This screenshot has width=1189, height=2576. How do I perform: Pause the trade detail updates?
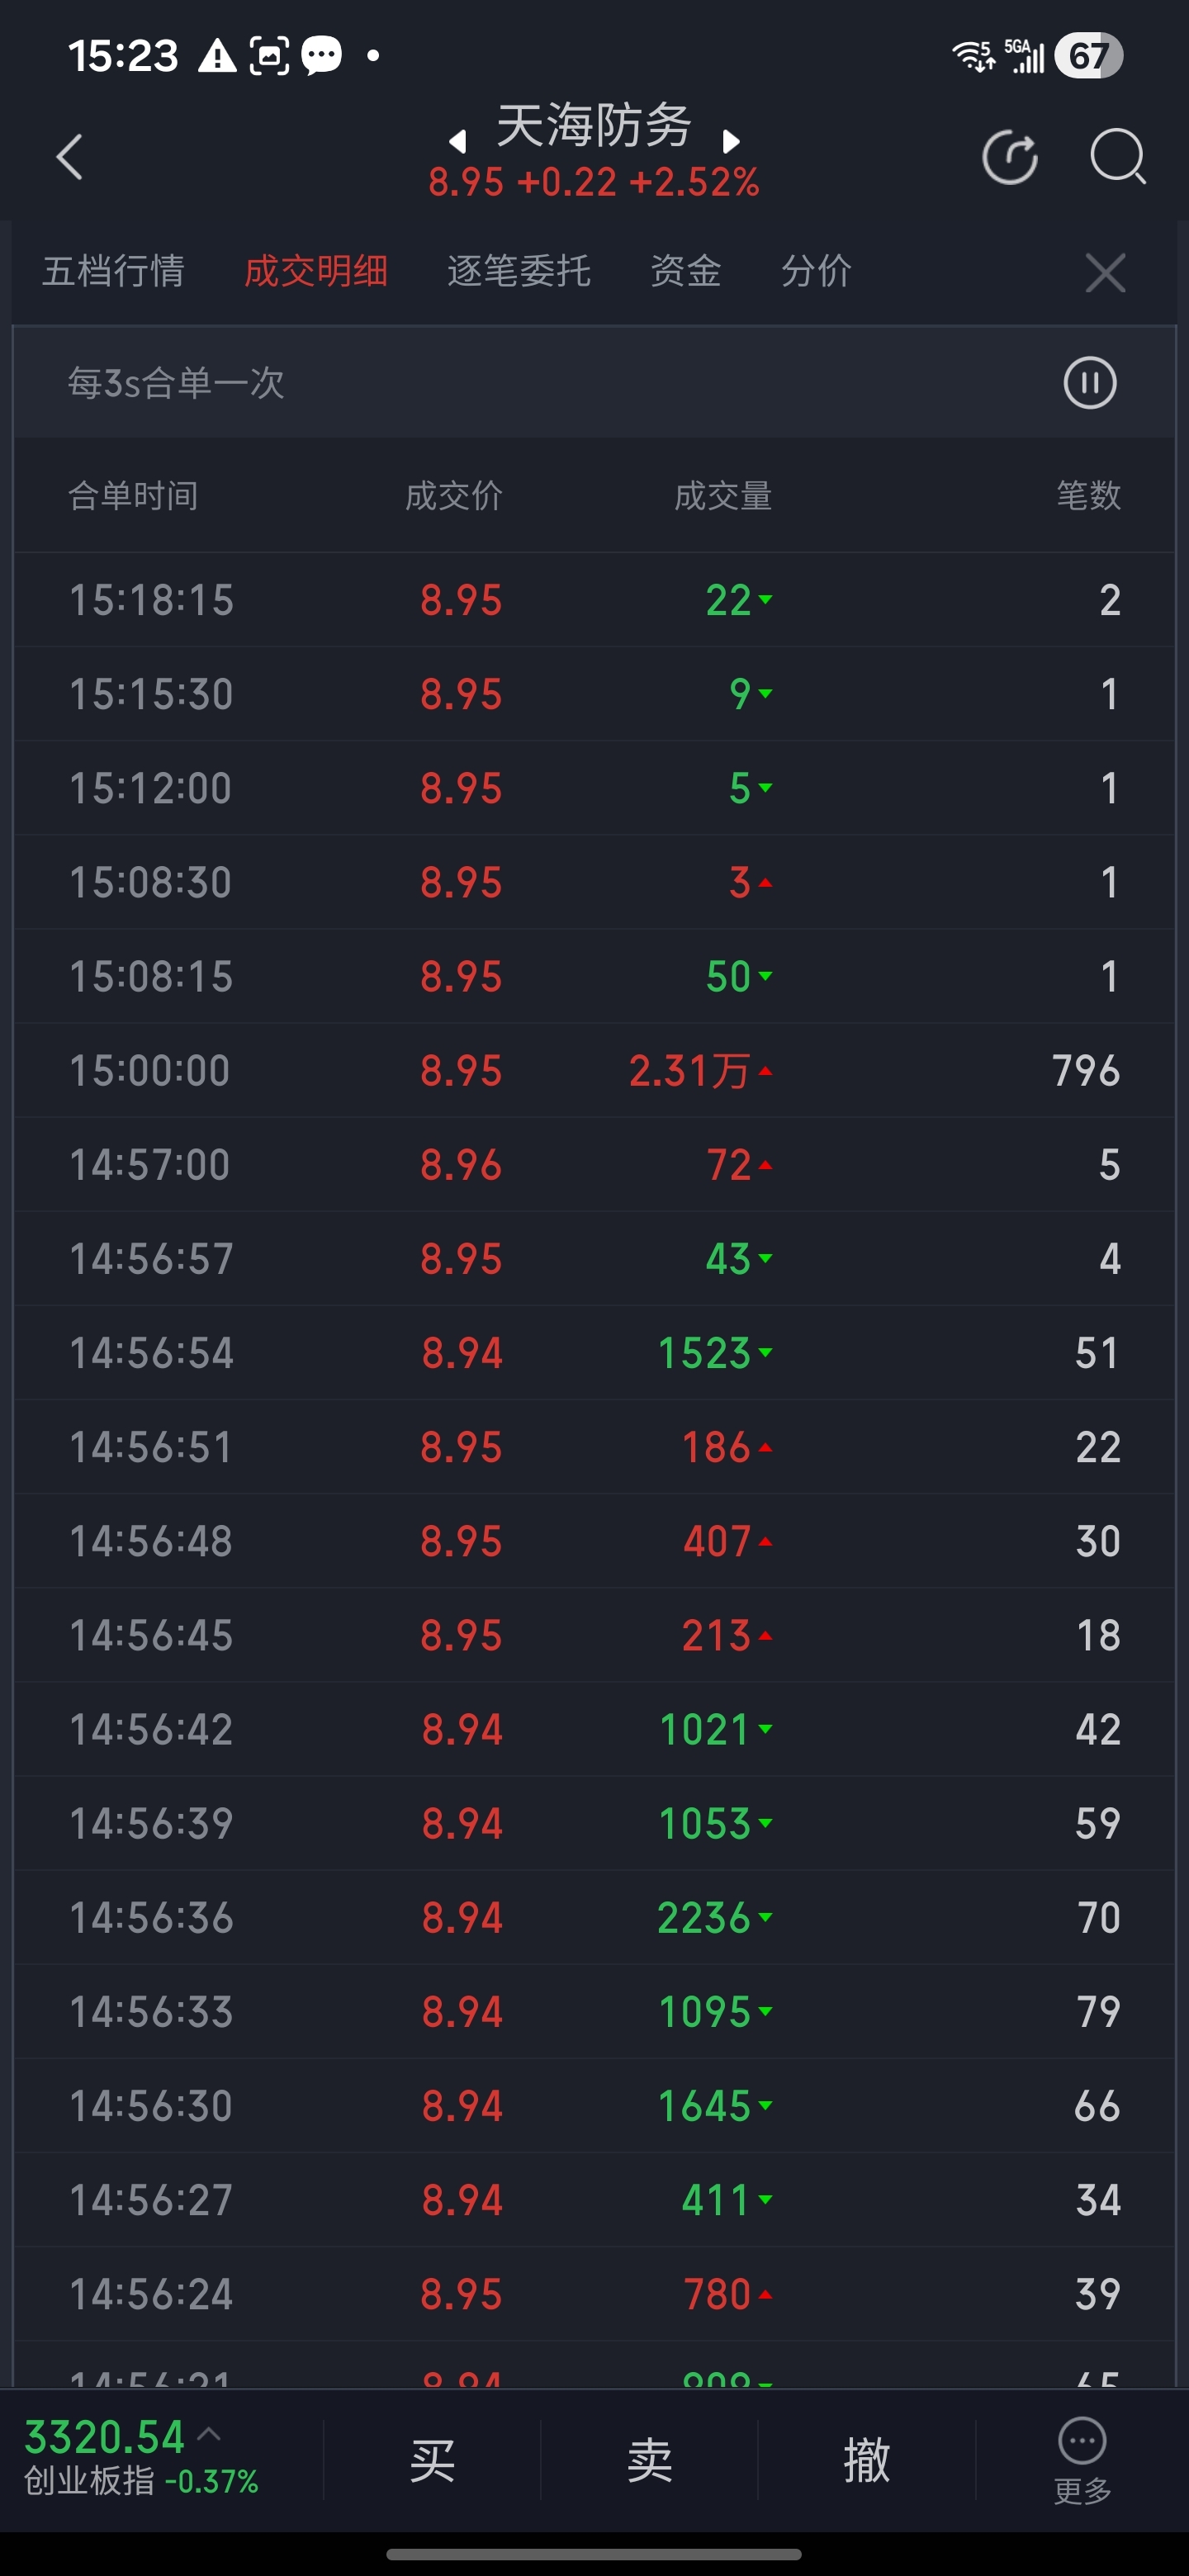click(1089, 383)
